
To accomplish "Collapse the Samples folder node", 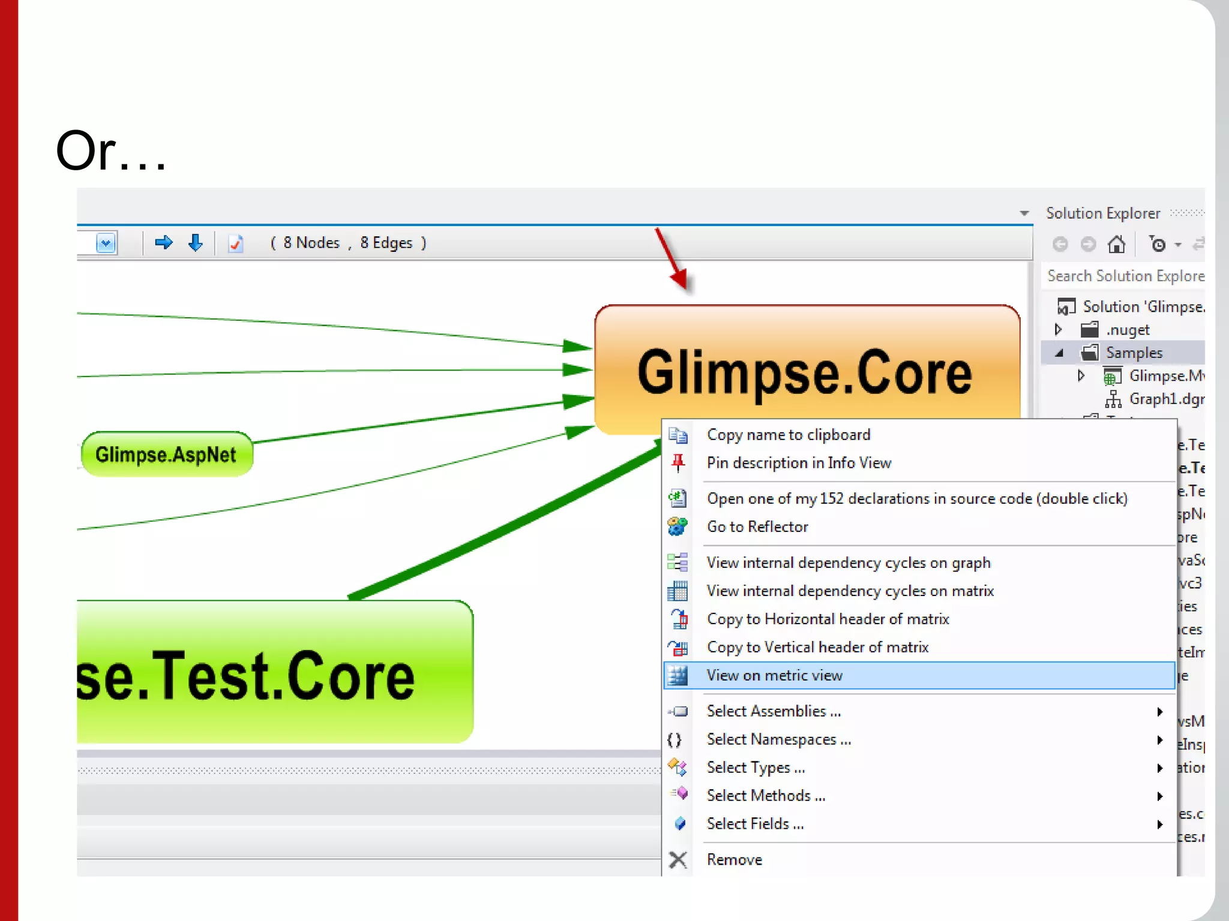I will (1060, 353).
